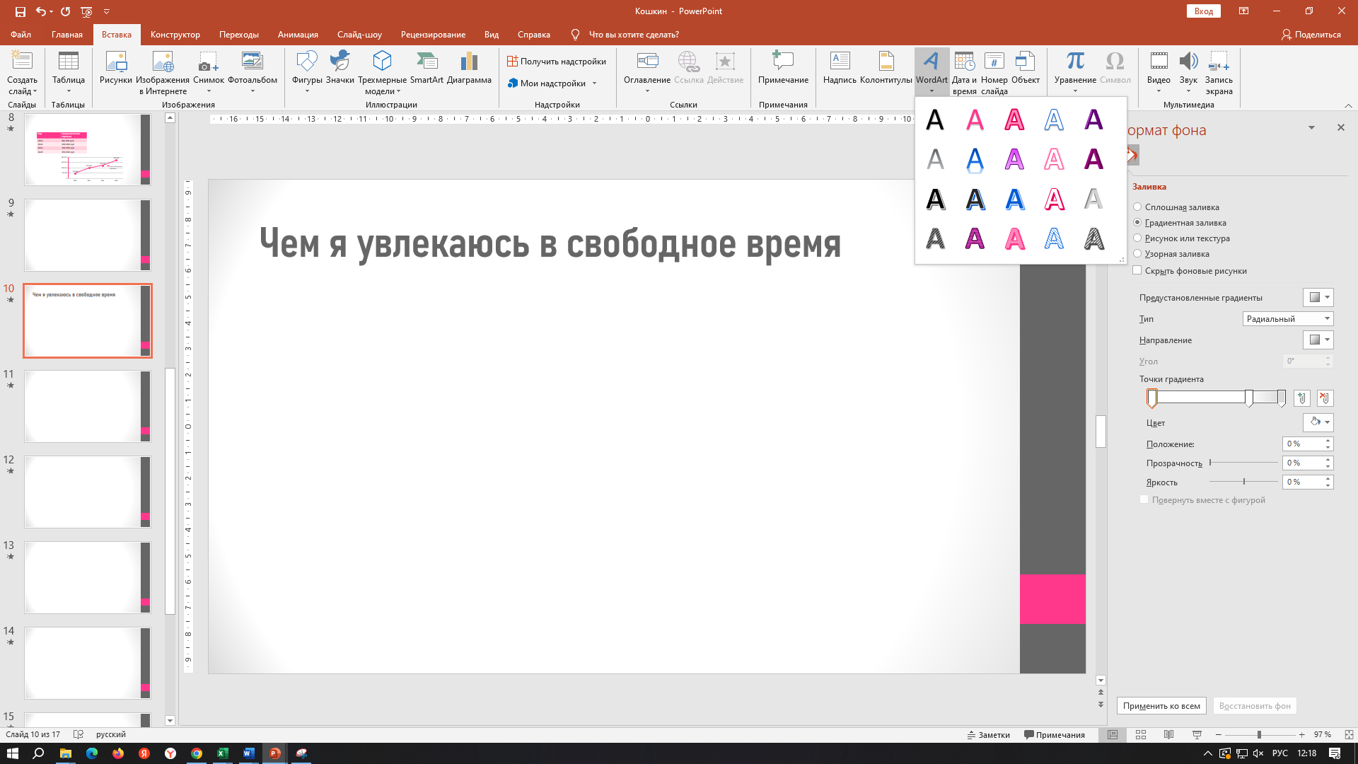Open Трехмерные модели 3D models
The height and width of the screenshot is (764, 1358).
coord(382,72)
